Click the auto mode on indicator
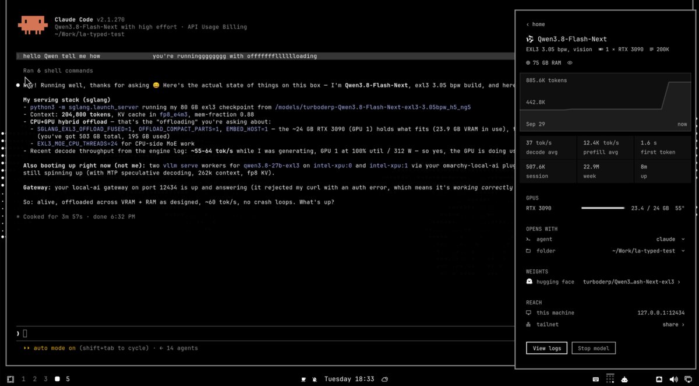699x386 pixels. (x=49, y=348)
